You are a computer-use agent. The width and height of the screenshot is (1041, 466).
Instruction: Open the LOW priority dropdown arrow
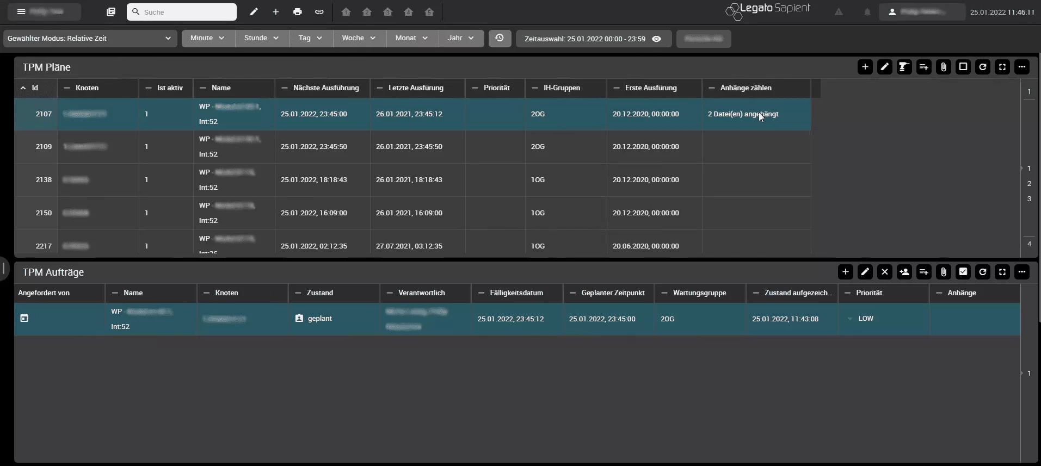click(x=850, y=319)
